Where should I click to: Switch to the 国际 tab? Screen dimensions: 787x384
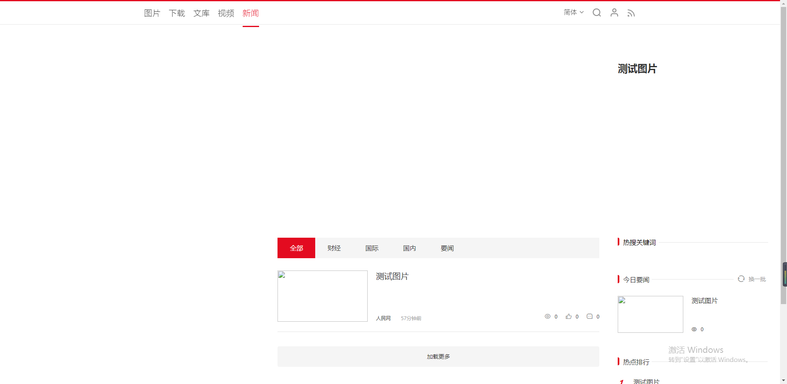point(372,248)
